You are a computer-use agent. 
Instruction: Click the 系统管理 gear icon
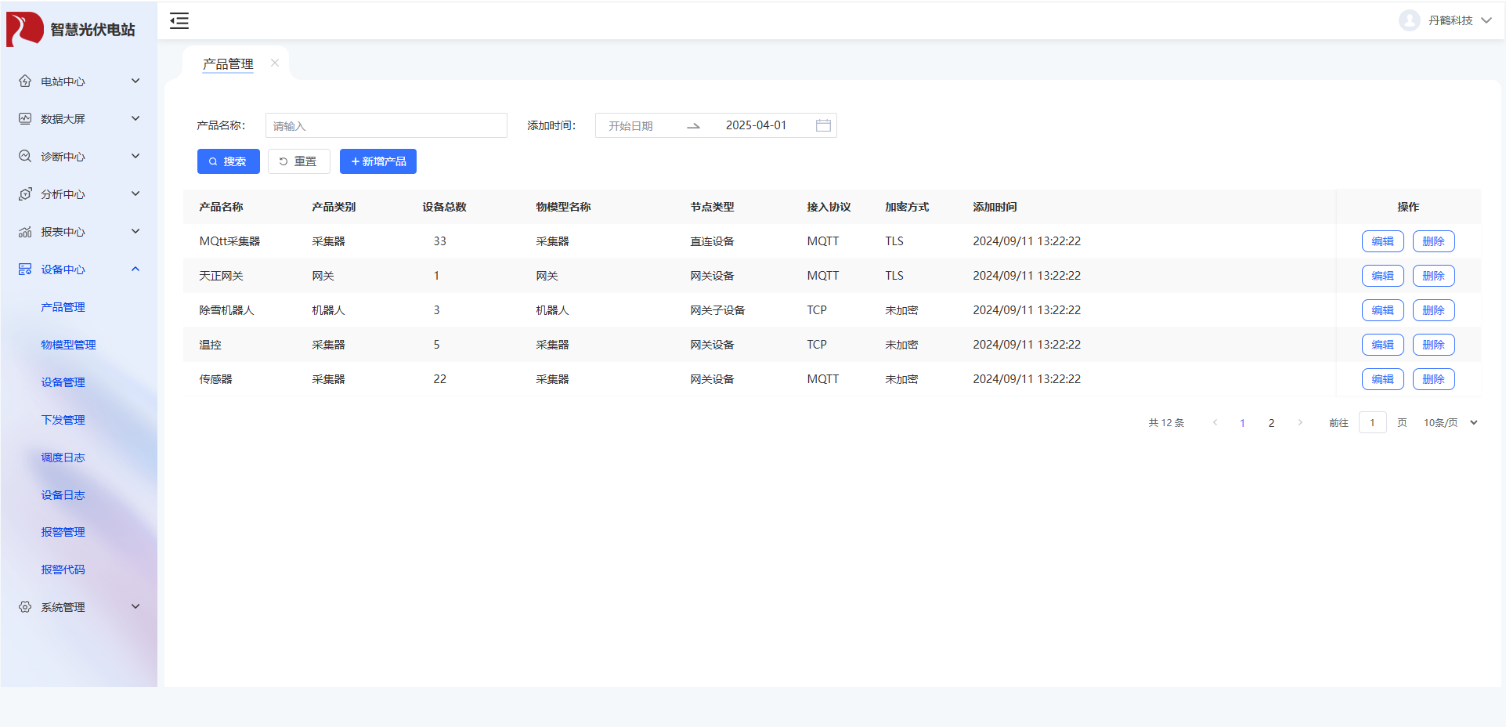pos(25,606)
